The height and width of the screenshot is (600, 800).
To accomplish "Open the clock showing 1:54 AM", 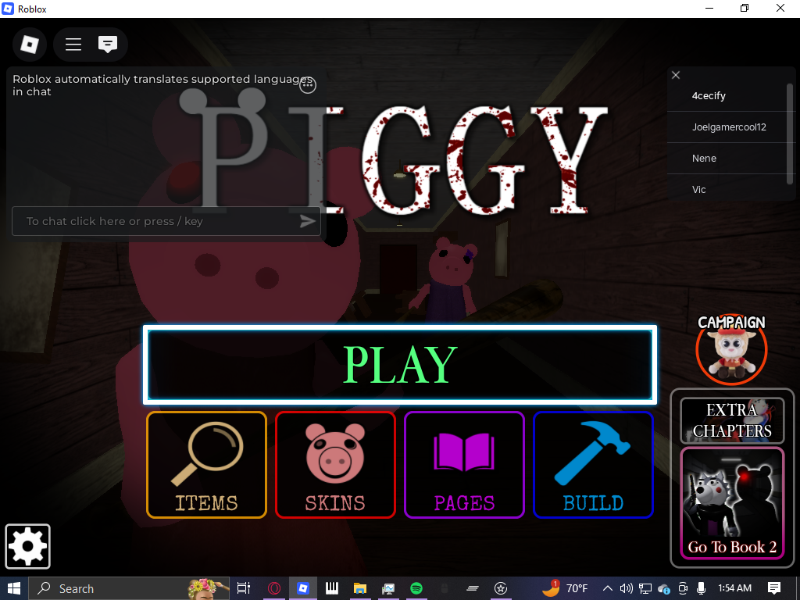I will pyautogui.click(x=734, y=588).
